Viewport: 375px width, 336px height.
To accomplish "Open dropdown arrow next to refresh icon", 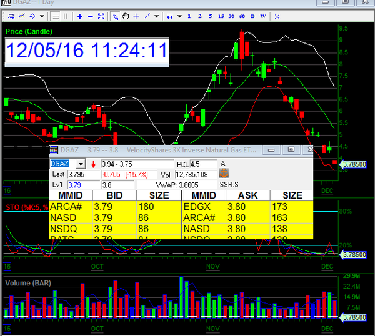I will click(41, 16).
